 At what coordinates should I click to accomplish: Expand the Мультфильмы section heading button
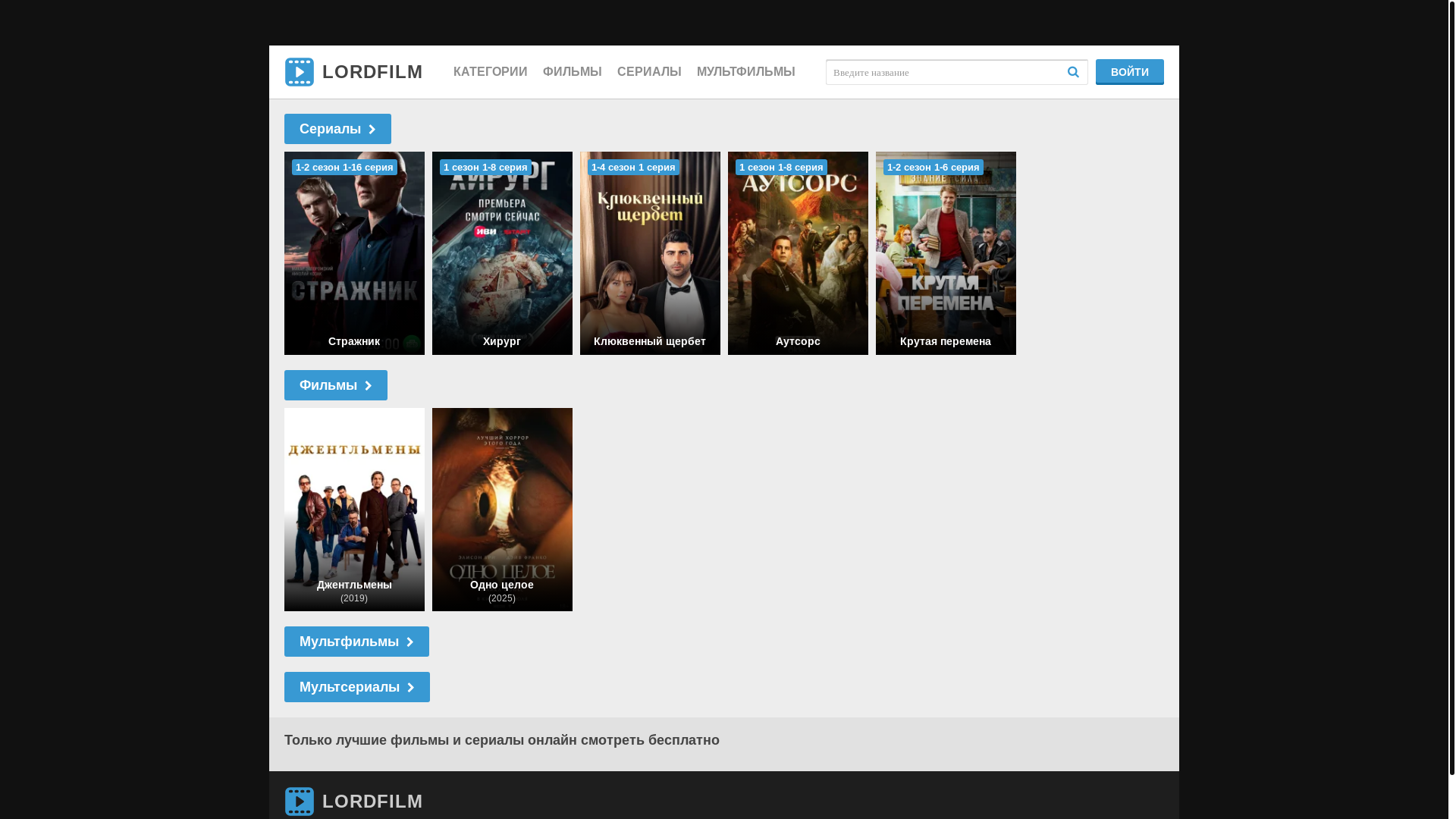pos(356,642)
